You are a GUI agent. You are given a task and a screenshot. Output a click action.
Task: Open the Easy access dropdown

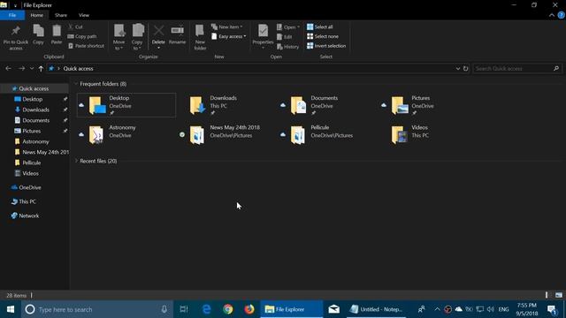[x=229, y=36]
